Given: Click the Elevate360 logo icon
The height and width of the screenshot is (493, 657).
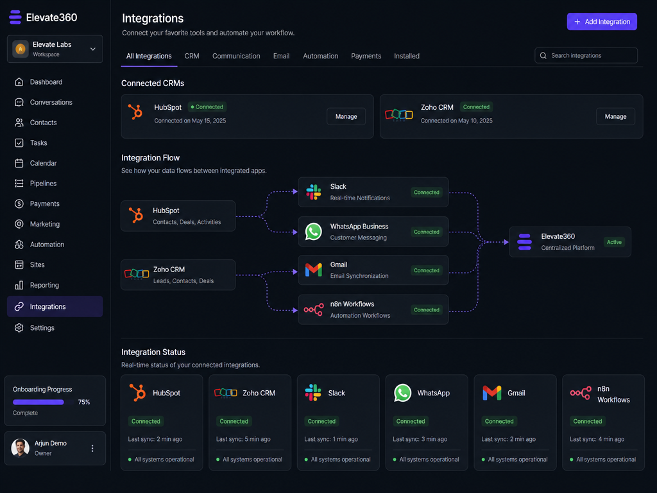Looking at the screenshot, I should [15, 17].
